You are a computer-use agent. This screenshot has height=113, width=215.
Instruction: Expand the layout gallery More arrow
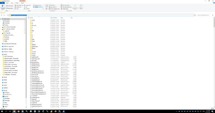43,9
